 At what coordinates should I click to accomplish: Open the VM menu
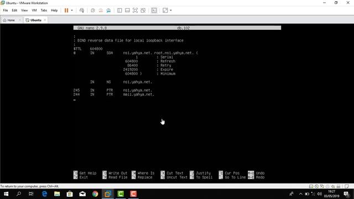coord(34,11)
